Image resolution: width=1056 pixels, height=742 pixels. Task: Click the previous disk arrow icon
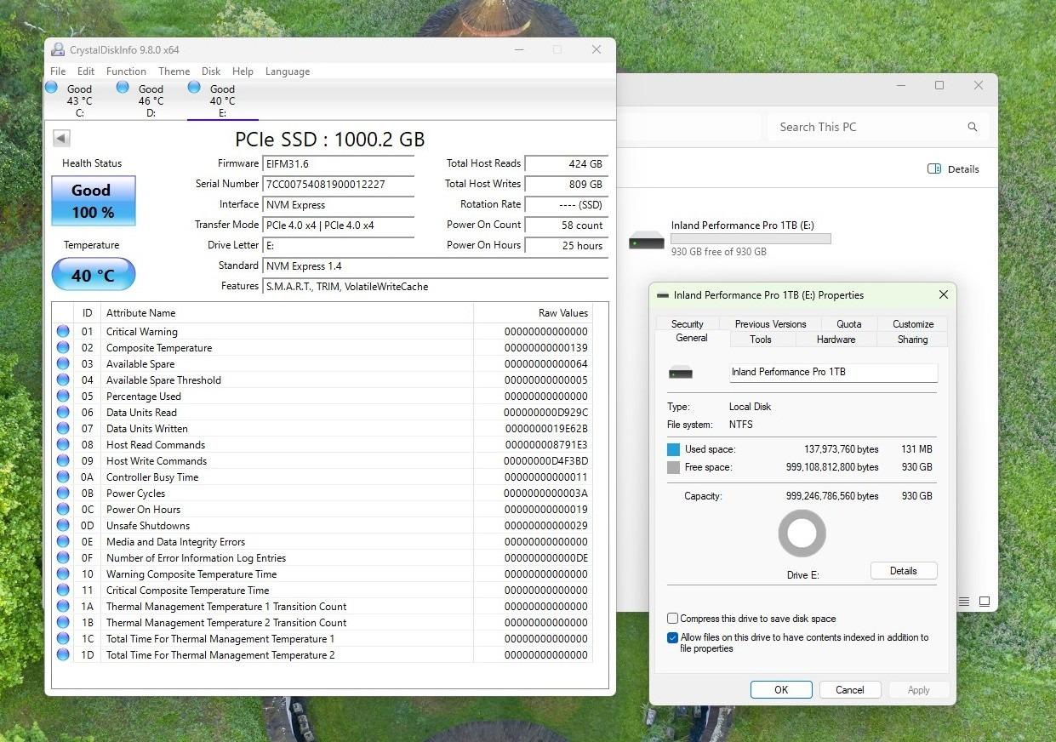pyautogui.click(x=61, y=139)
